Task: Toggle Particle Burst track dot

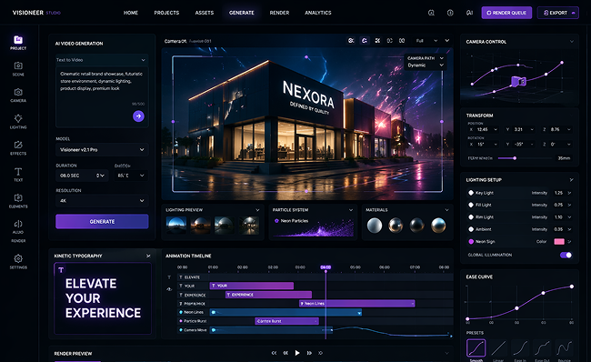Action: [x=181, y=321]
